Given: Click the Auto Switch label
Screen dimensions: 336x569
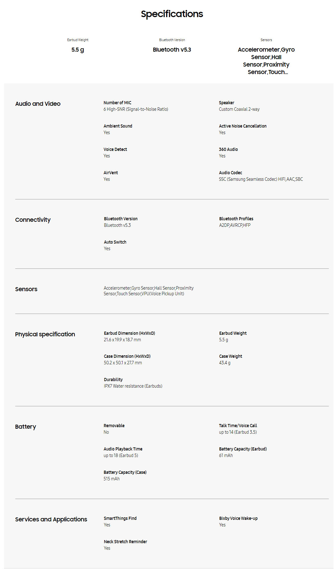Looking at the screenshot, I should pyautogui.click(x=115, y=242).
